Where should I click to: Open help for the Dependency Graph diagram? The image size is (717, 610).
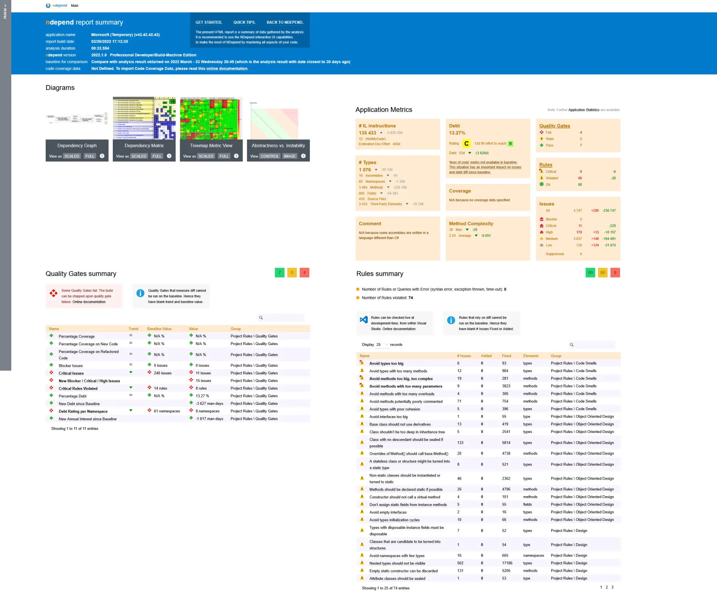[x=101, y=156]
